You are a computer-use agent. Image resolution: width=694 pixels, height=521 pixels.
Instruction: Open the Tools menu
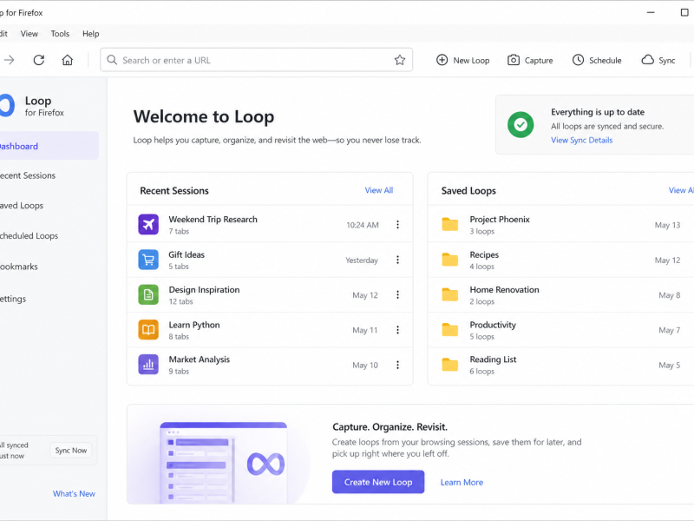tap(60, 34)
